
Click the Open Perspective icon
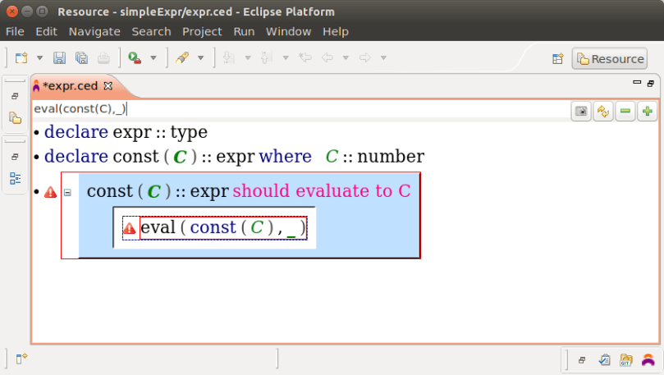click(557, 58)
